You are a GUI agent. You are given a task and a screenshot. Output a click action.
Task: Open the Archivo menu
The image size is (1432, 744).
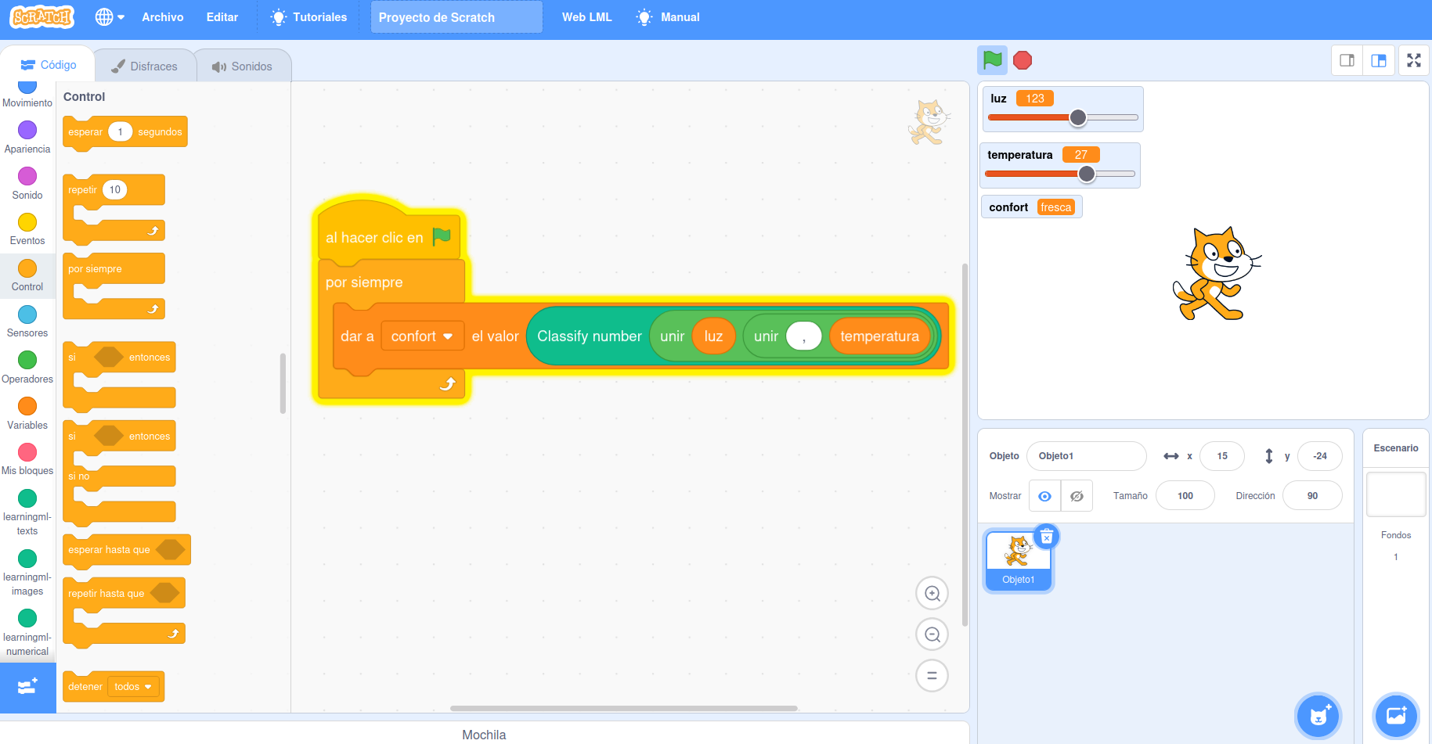coord(162,17)
